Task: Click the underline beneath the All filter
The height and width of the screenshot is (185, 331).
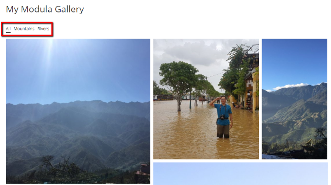Action: [x=8, y=32]
